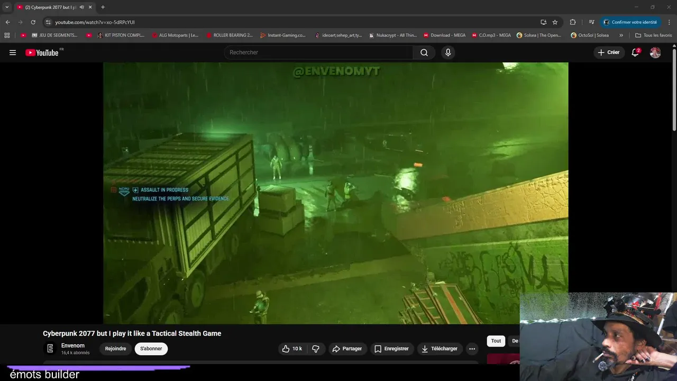
Task: Close the Cyberpunk 2077 tab
Action: click(x=90, y=7)
